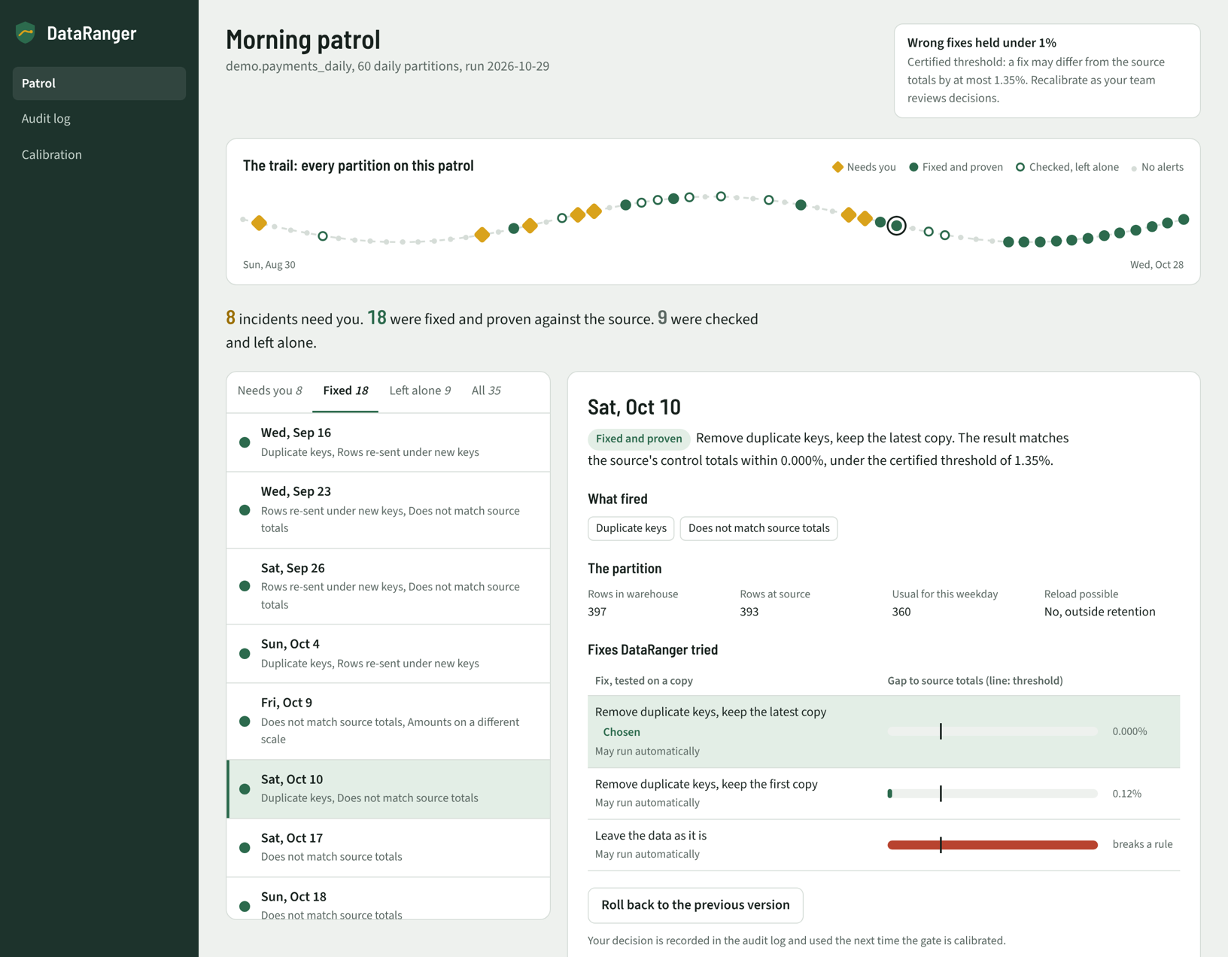Screen dimensions: 1228x957
Task: Click the Does not match source totals chip
Action: point(758,528)
